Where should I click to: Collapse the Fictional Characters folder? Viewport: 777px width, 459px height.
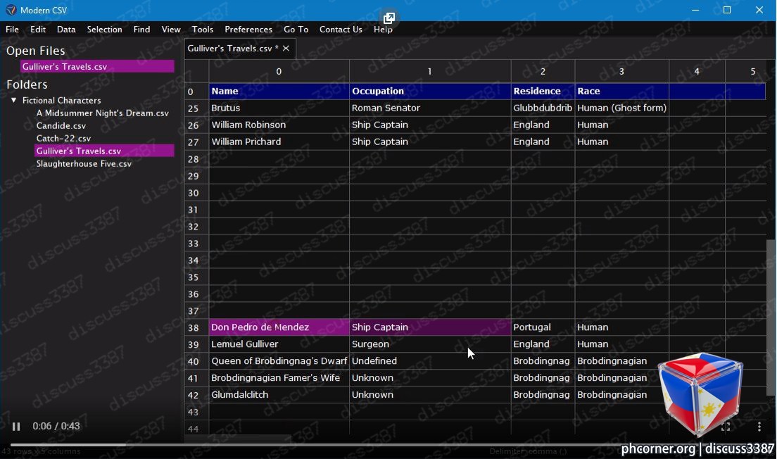point(14,100)
